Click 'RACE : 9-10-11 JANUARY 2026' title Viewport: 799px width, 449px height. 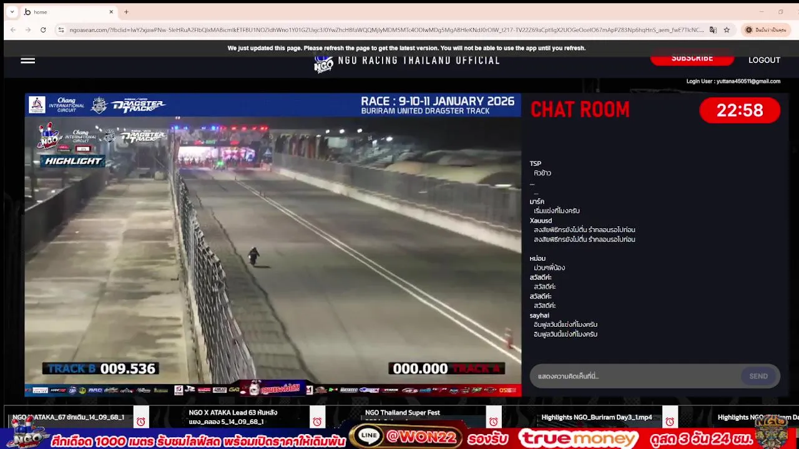point(438,101)
